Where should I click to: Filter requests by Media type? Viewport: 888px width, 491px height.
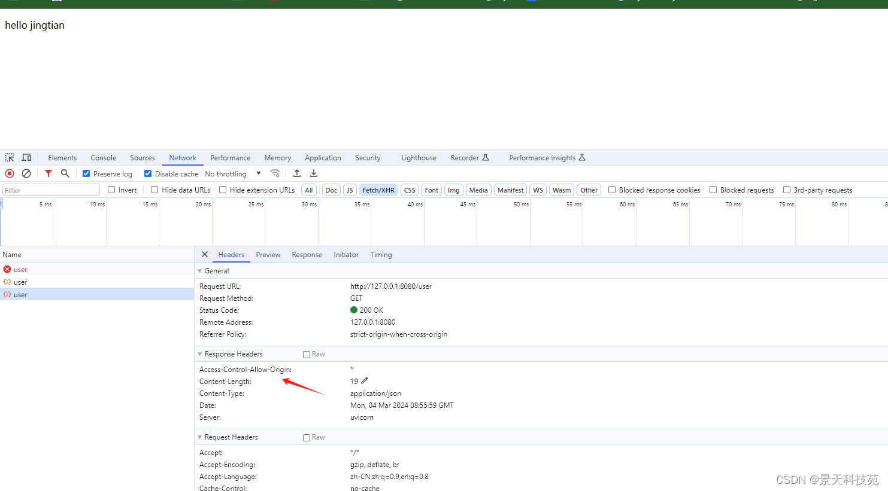click(478, 190)
